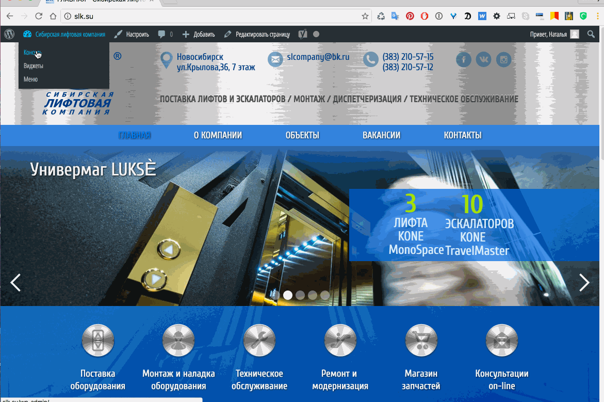The image size is (604, 402).
Task: Open Поставка оборудования service icon
Action: 98,341
